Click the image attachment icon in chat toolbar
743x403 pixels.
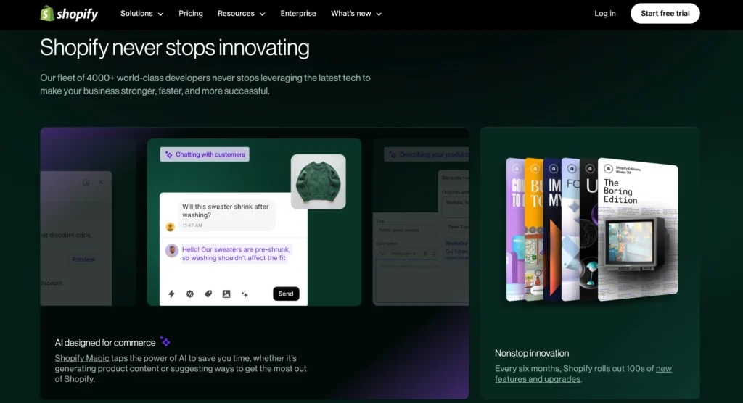pos(226,294)
